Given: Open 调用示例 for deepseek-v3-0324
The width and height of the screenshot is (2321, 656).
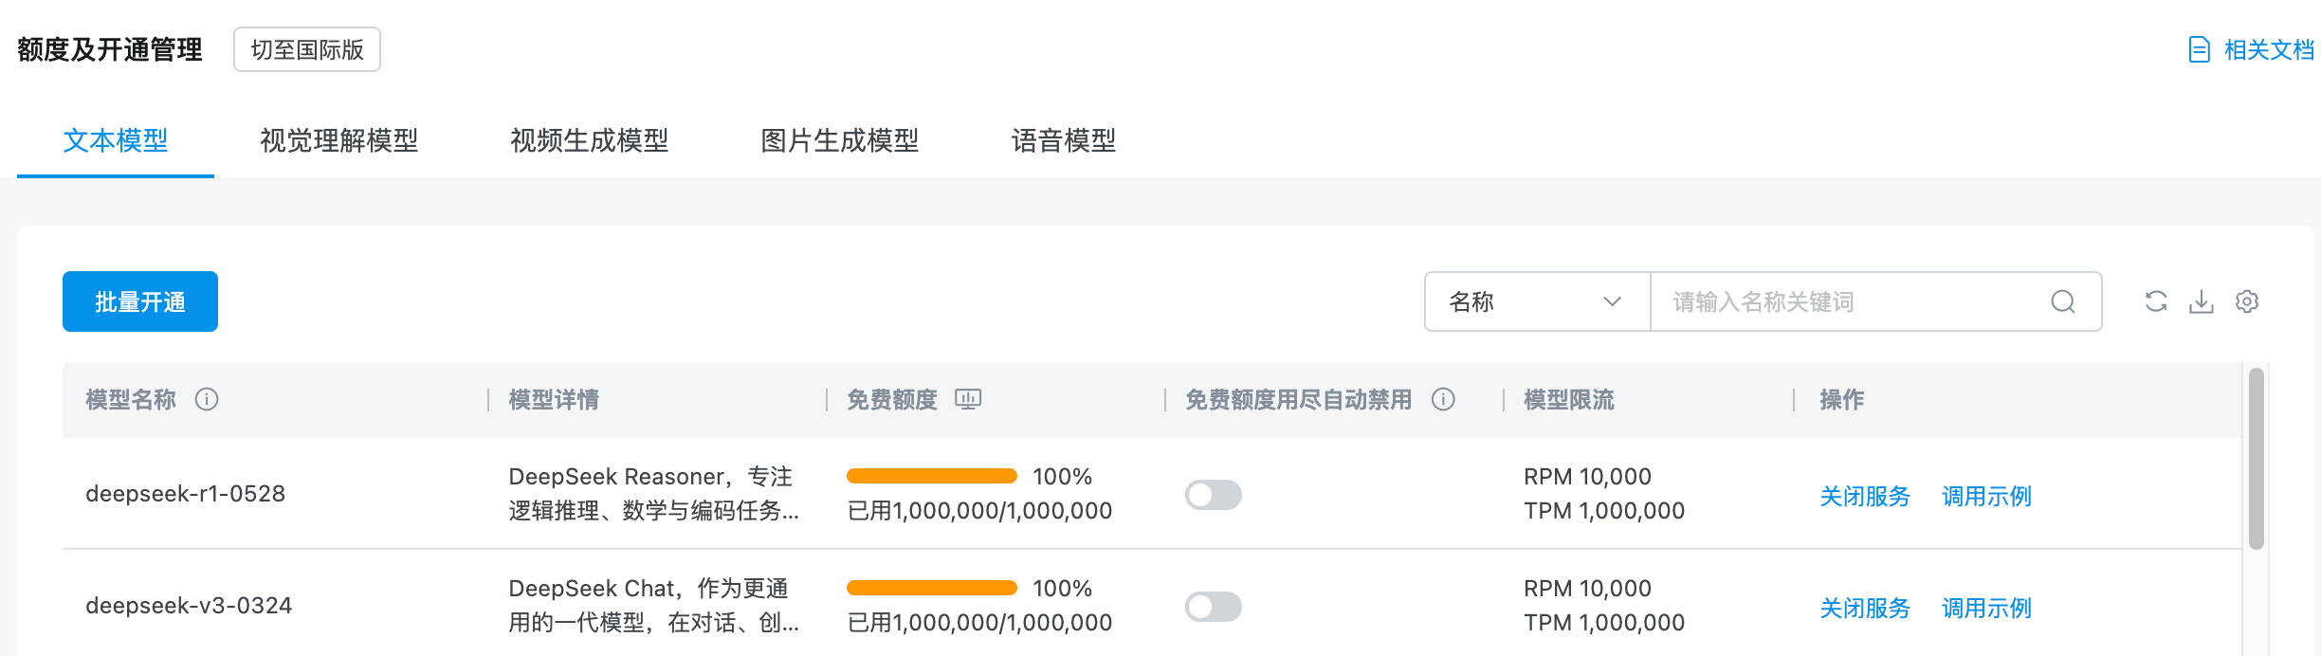Looking at the screenshot, I should (x=1986, y=608).
